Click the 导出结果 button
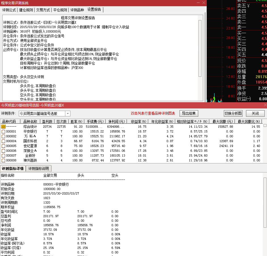 (x=189, y=113)
